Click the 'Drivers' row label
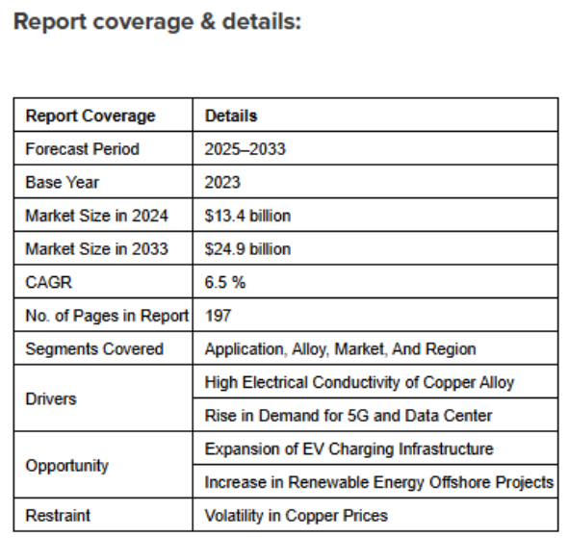The height and width of the screenshot is (538, 569). pos(51,399)
